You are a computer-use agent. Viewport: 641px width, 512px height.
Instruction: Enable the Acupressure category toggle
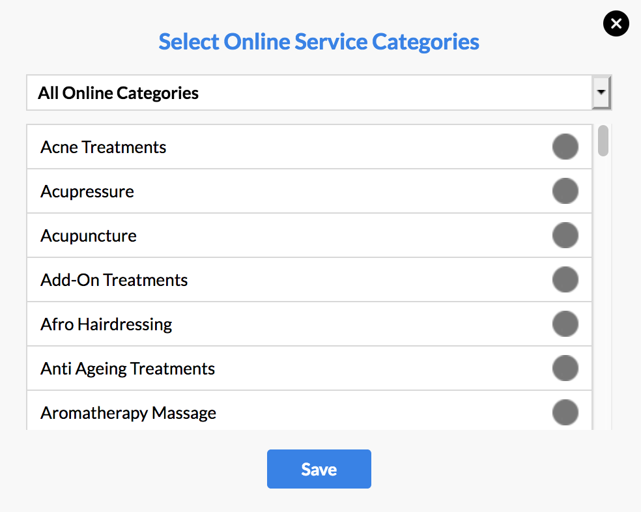click(x=565, y=192)
